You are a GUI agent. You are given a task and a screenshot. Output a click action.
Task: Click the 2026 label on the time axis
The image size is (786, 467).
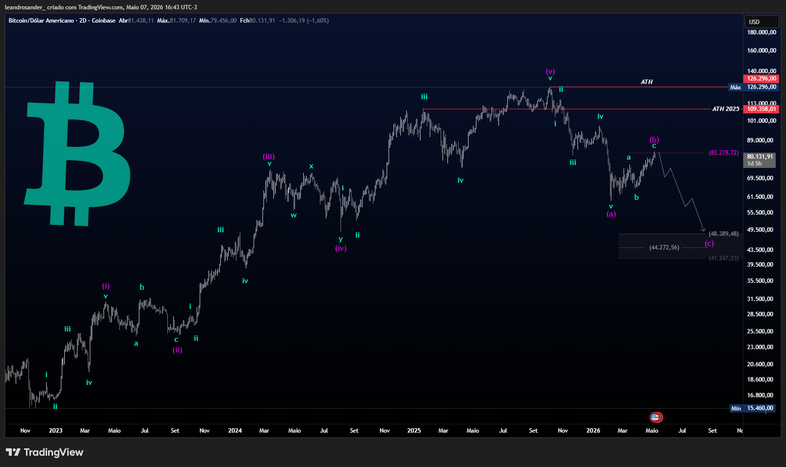tap(593, 431)
